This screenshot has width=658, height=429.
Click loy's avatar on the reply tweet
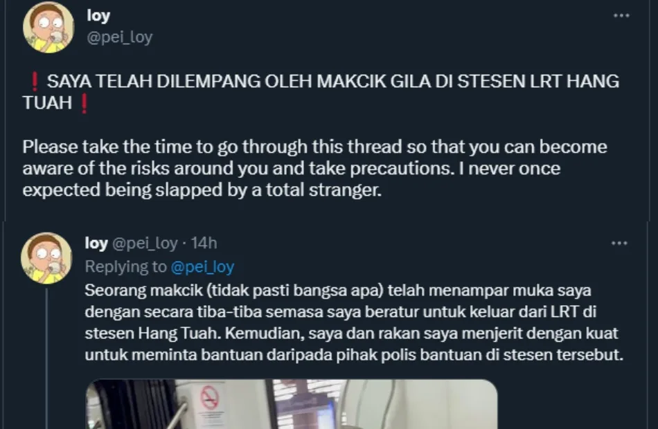46,258
